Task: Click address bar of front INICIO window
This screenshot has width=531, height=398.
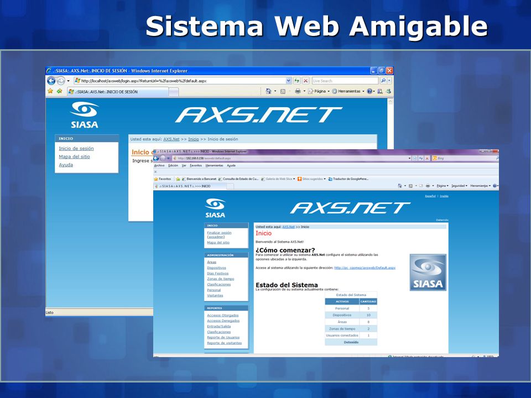Action: pyautogui.click(x=291, y=158)
